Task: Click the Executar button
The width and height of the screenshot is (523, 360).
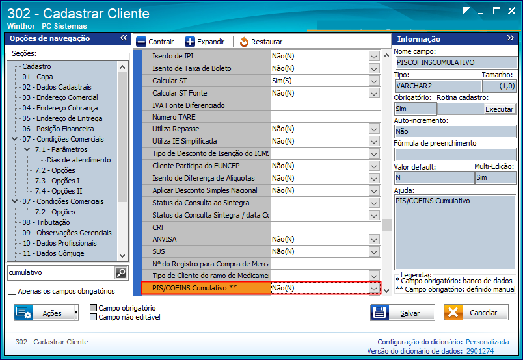Action: point(499,109)
